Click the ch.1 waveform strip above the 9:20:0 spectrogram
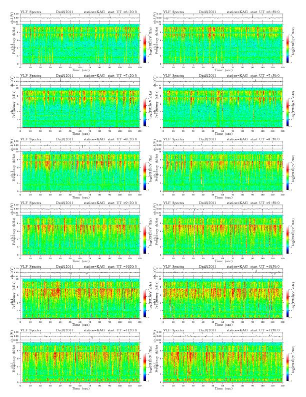The height and width of the screenshot is (397, 306). (x=80, y=209)
